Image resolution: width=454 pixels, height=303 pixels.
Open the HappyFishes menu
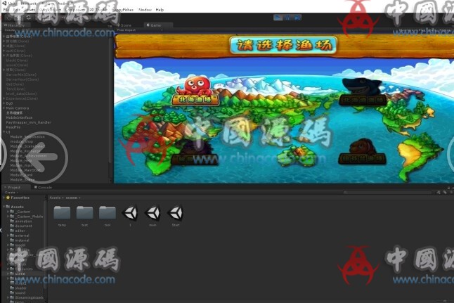click(122, 10)
